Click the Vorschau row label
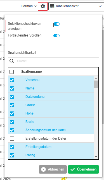 pos(32,80)
